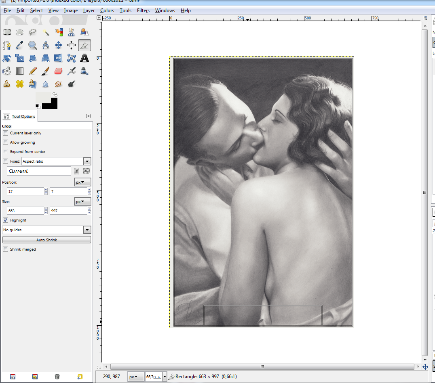Open the Filters menu
The width and height of the screenshot is (435, 383).
pos(143,10)
